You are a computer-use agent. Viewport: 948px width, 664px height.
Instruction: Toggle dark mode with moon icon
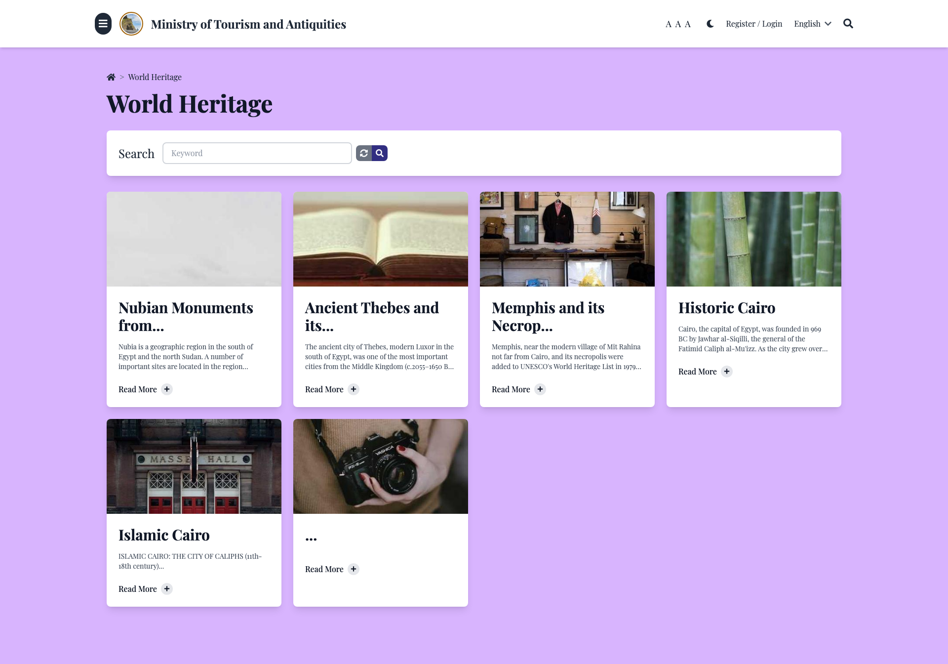click(x=710, y=24)
